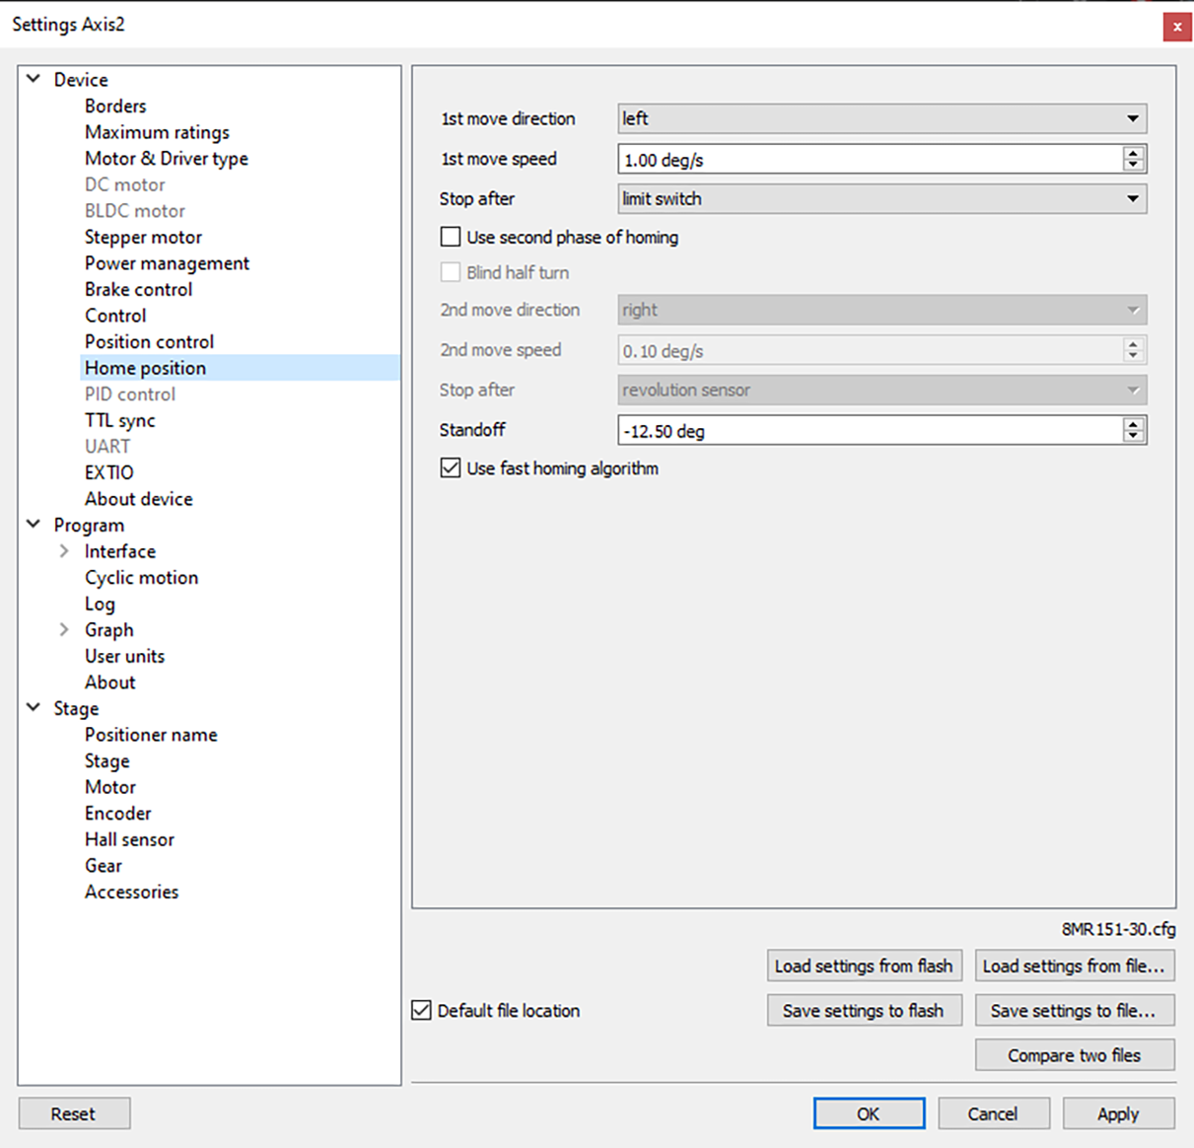Collapse the Device tree section
Screen dimensions: 1194x1148
pos(34,79)
